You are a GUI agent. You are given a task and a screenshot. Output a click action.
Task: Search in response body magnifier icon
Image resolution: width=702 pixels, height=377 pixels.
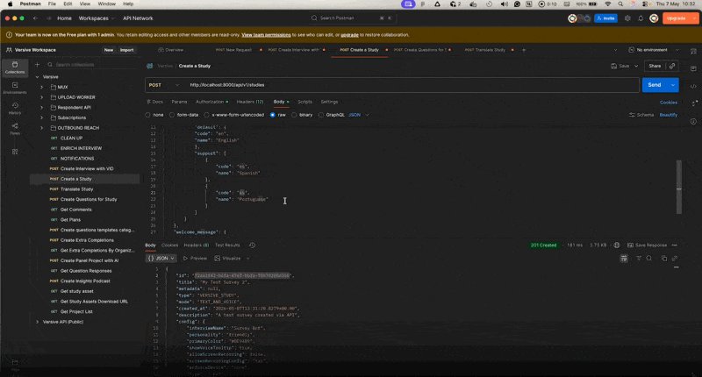click(648, 259)
